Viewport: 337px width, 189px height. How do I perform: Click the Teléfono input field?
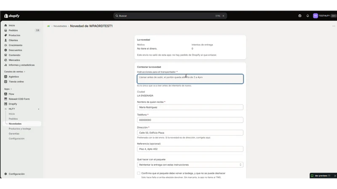[190, 120]
